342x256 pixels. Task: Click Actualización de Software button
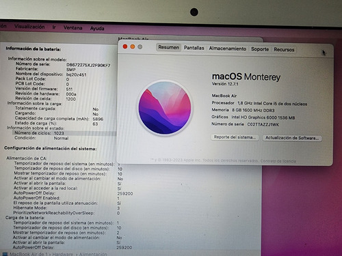[x=292, y=138]
